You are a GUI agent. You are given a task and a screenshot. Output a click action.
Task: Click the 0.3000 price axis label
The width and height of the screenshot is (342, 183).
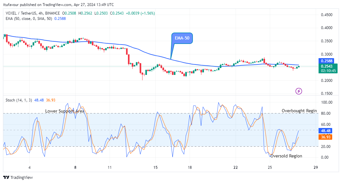(x=326, y=54)
